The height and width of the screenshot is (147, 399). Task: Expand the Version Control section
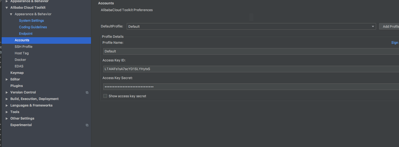point(7,92)
